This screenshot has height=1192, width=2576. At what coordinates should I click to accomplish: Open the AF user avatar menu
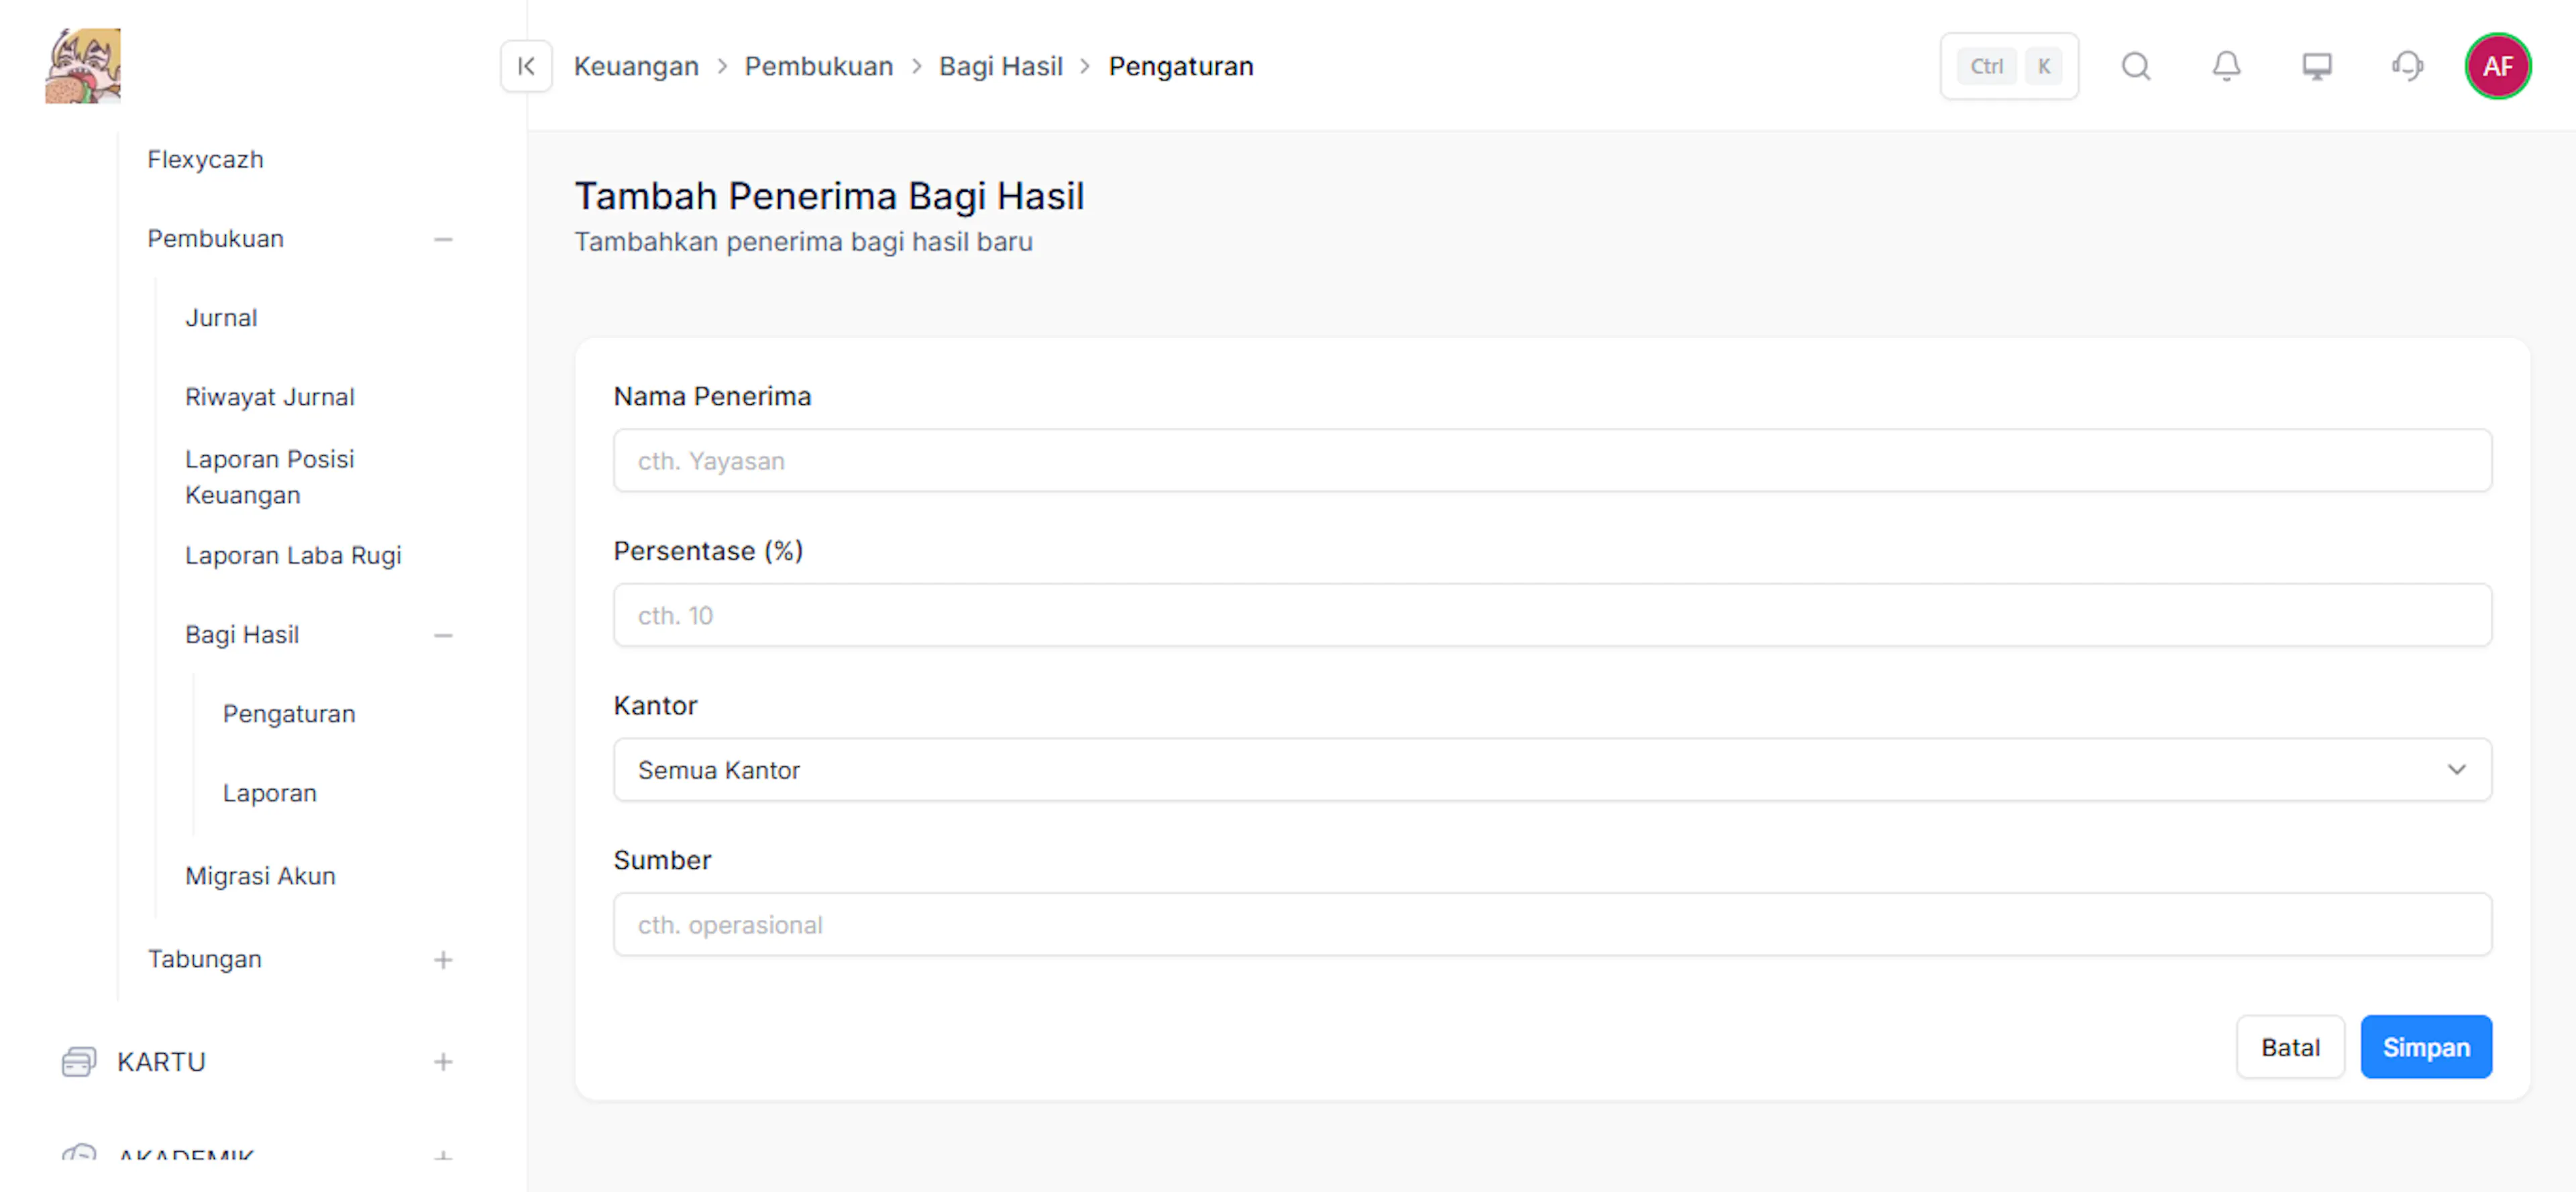point(2497,66)
